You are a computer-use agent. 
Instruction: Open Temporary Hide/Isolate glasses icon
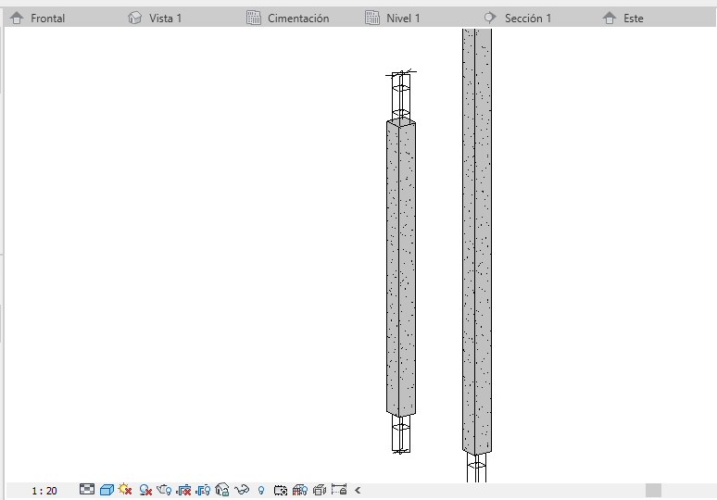pos(242,490)
